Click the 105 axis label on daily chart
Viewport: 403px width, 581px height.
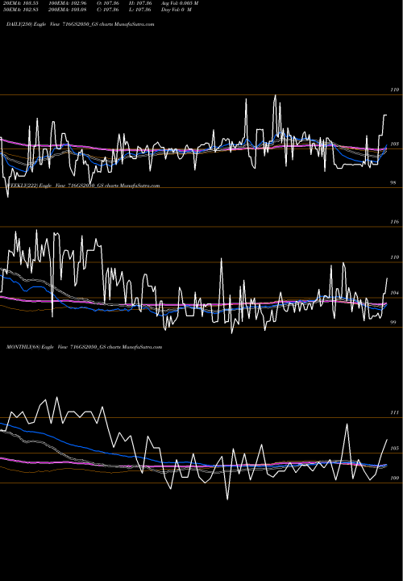pyautogui.click(x=395, y=144)
